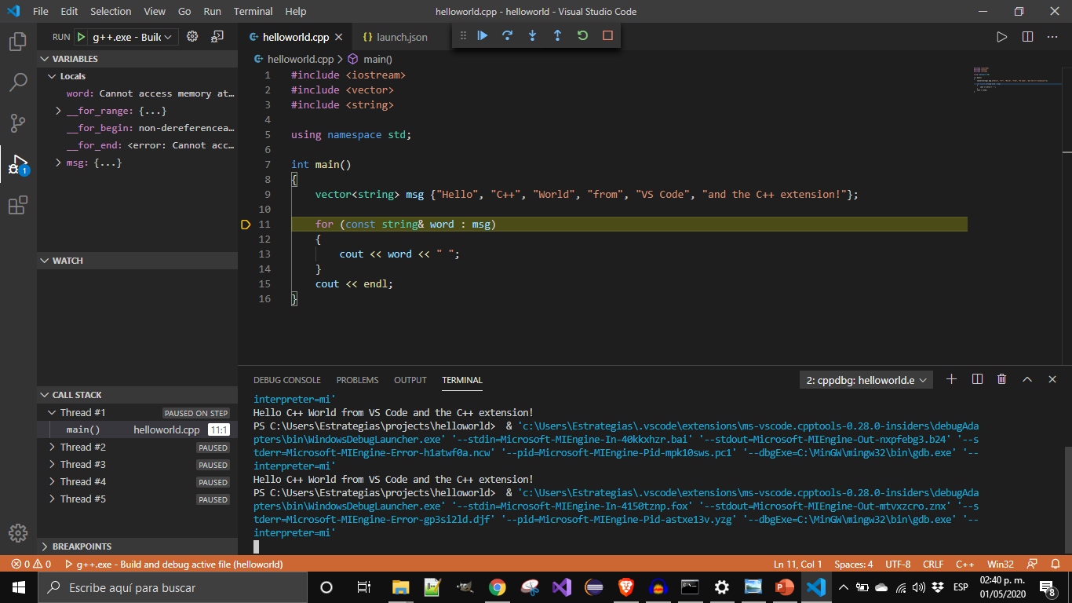The image size is (1072, 603).
Task: Maximize the panel with the chevron icon
Action: click(x=1026, y=378)
